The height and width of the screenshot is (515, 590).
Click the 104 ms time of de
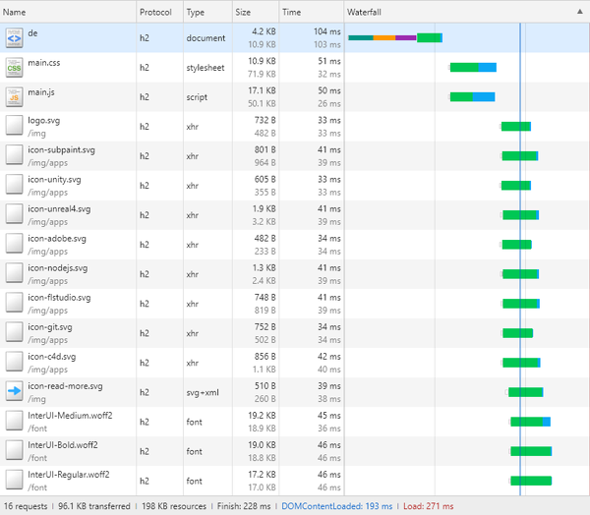(327, 31)
